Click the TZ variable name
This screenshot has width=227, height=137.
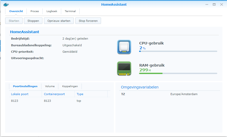123,94
